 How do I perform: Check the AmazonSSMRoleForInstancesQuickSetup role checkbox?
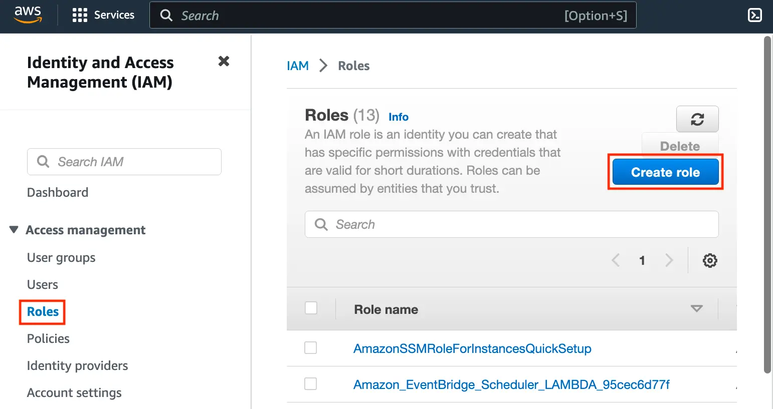click(x=311, y=348)
